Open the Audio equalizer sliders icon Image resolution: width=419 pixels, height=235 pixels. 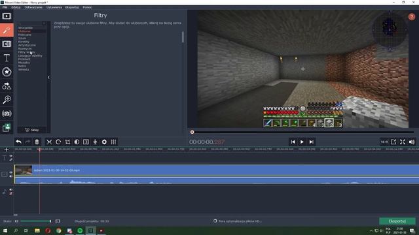[113, 142]
